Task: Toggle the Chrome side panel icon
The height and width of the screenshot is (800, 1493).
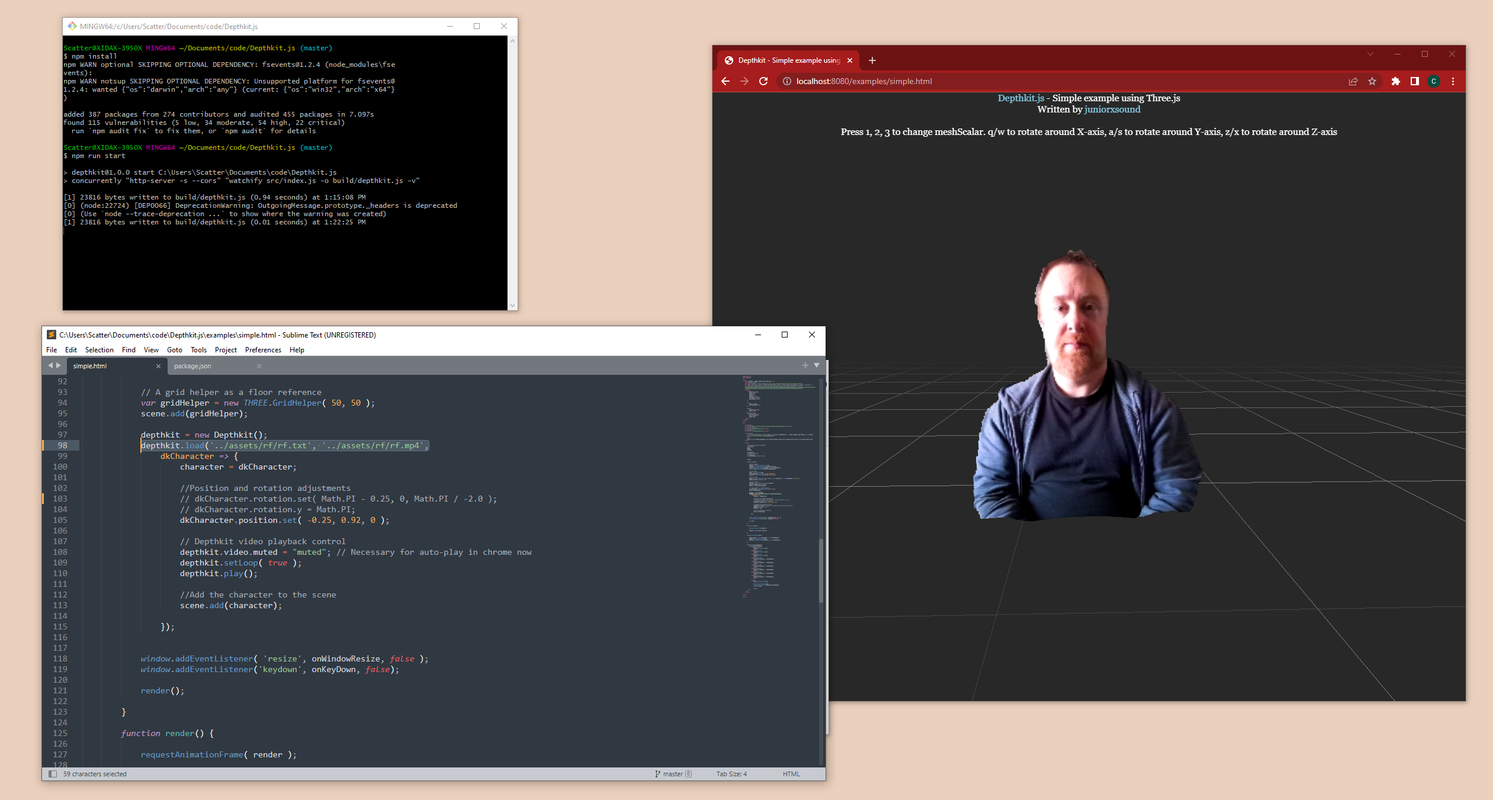Action: click(x=1415, y=81)
